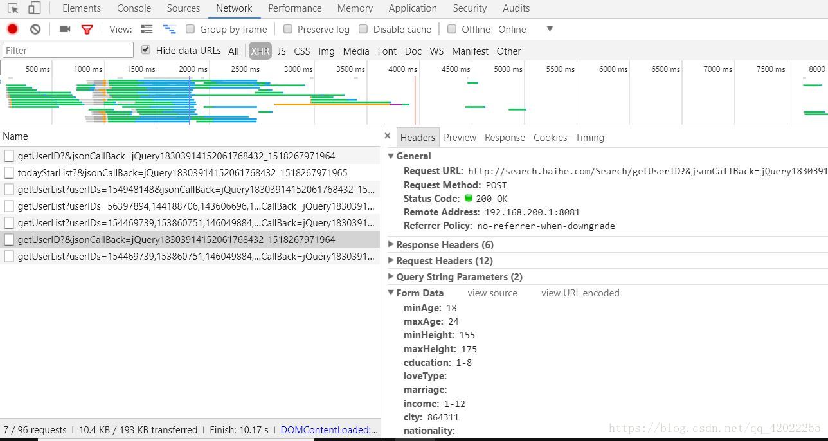This screenshot has height=441, width=828.
Task: Expand Response Headers (6)
Action: tap(391, 245)
